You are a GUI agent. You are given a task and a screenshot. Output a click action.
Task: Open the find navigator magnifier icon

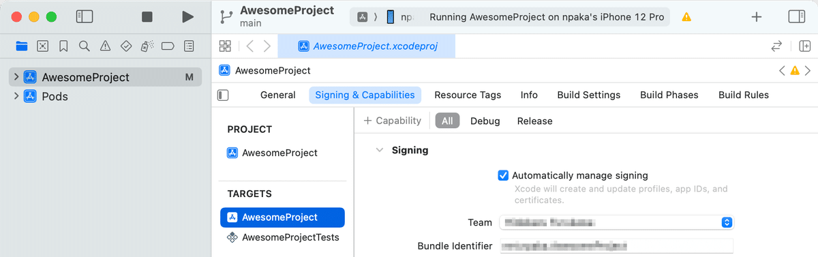84,46
